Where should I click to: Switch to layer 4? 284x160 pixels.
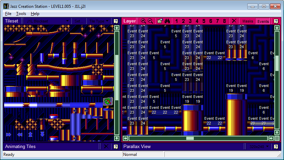point(197,21)
